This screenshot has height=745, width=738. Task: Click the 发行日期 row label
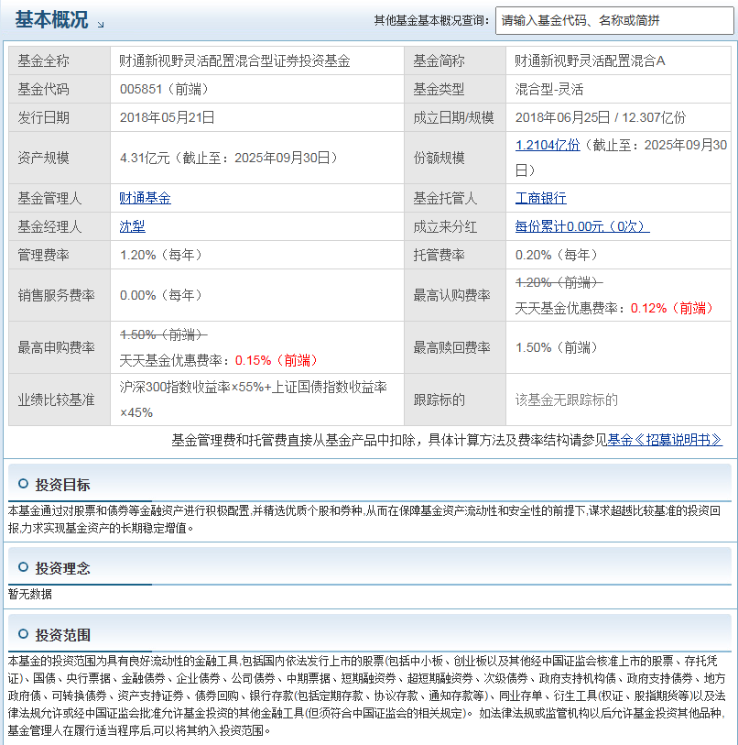point(44,117)
